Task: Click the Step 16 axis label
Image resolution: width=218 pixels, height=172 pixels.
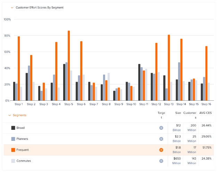Action: coord(206,104)
